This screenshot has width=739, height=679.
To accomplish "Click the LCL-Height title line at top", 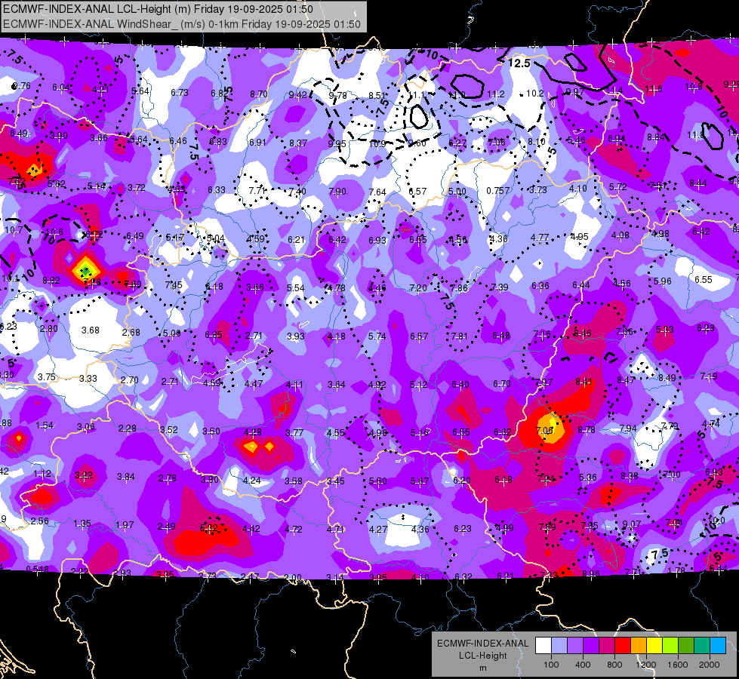I will pyautogui.click(x=158, y=9).
